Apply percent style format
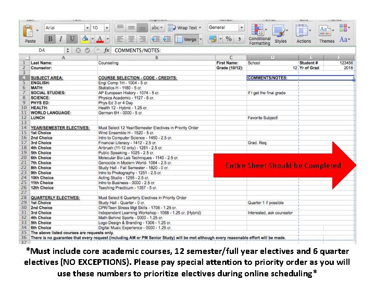The image size is (375, 281). pos(229,39)
